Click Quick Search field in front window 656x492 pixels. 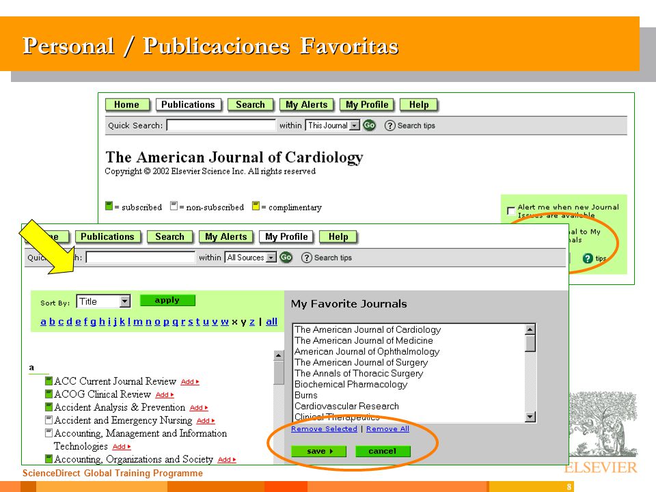tap(140, 258)
